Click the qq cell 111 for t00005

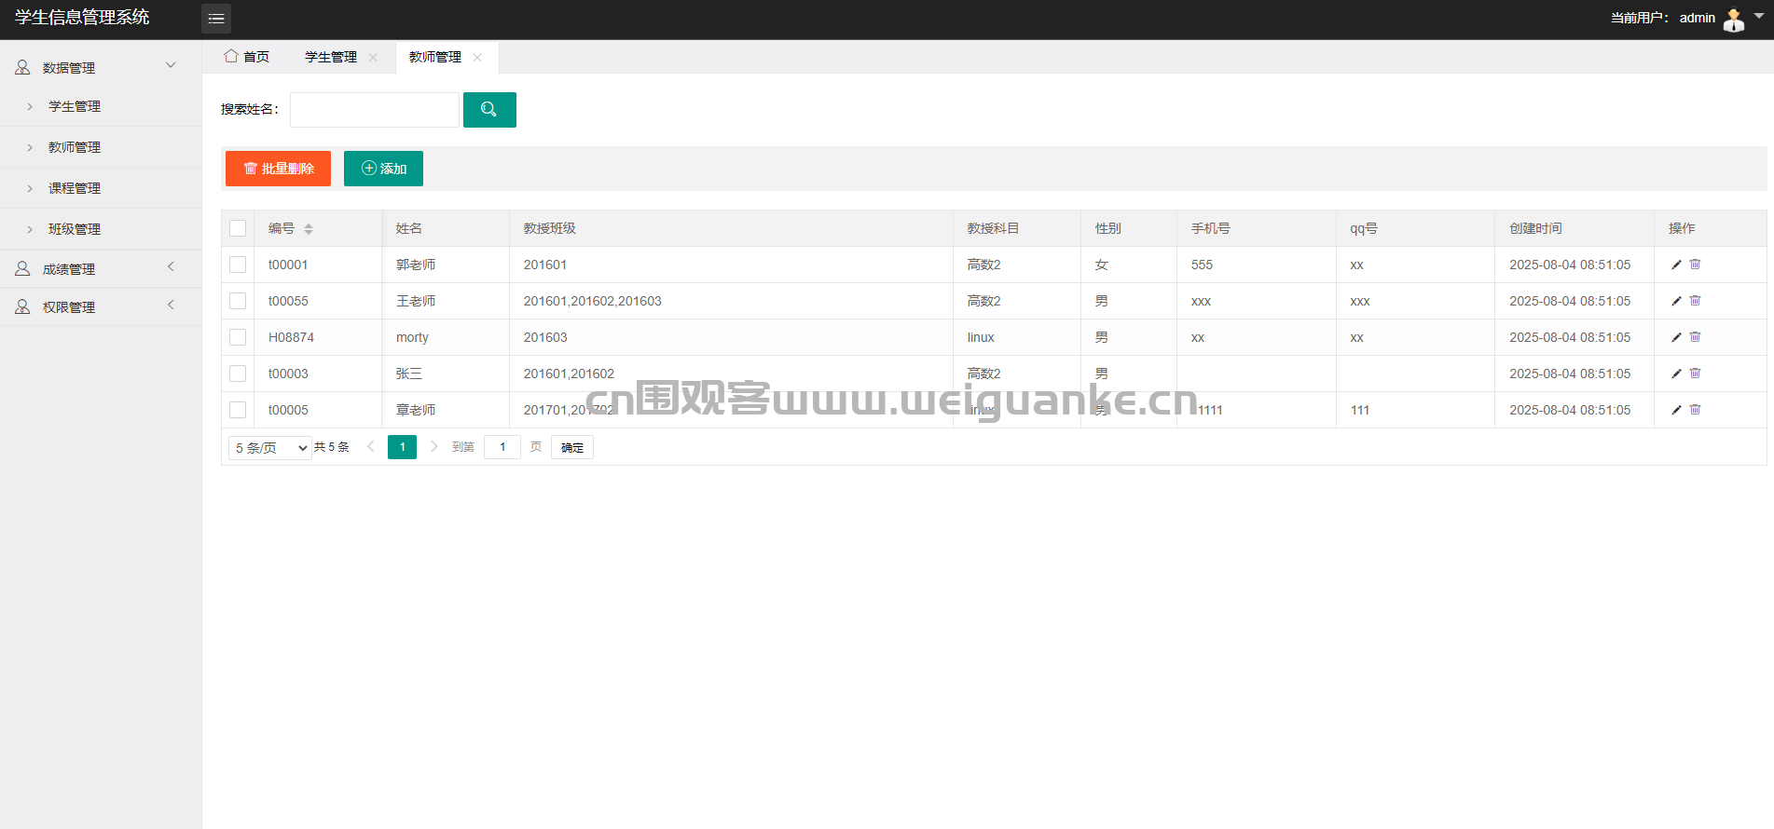(1360, 410)
